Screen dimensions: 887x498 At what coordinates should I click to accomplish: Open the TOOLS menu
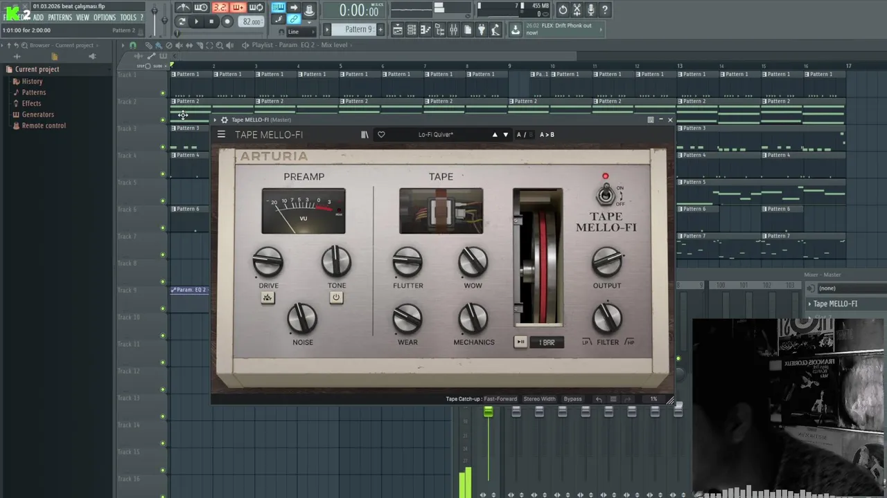(128, 17)
